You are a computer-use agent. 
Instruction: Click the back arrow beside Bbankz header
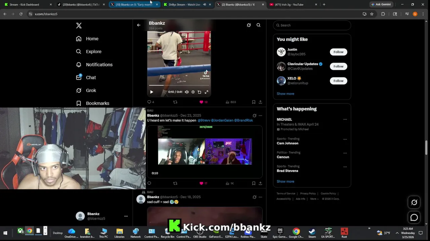tap(139, 25)
